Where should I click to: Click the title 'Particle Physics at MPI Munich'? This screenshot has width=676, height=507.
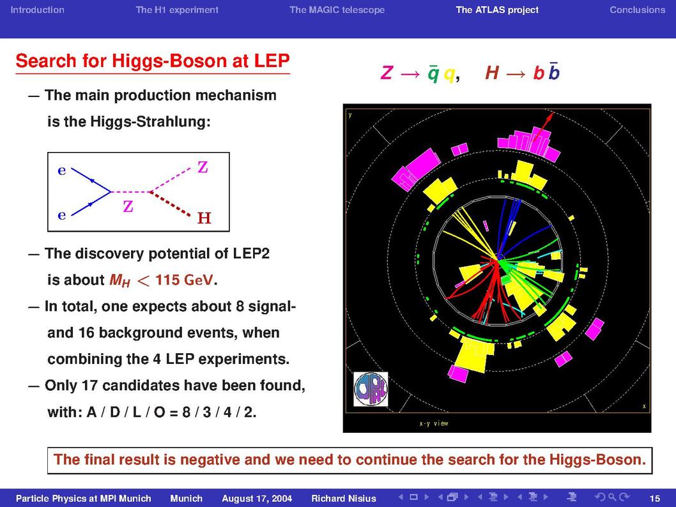point(84,499)
